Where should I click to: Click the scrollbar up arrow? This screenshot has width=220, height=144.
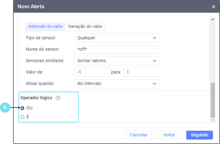(x=213, y=19)
